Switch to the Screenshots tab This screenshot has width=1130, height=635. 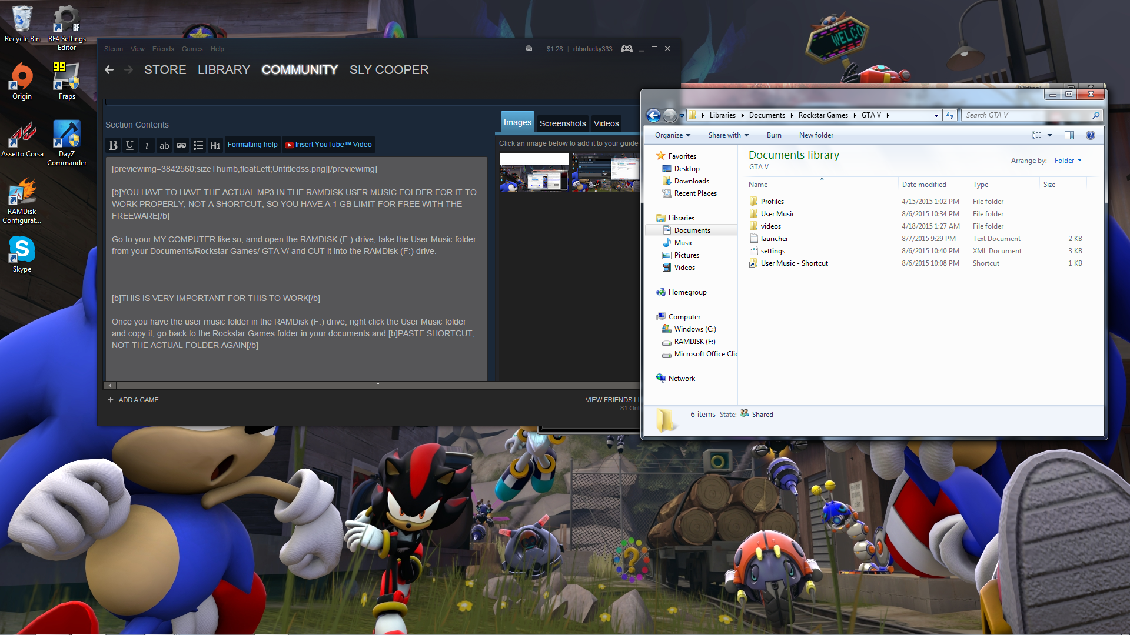point(563,123)
